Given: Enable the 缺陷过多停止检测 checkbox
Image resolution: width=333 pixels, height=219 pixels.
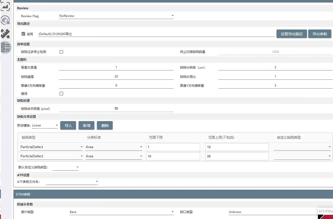Looking at the screenshot, I should [x=61, y=52].
